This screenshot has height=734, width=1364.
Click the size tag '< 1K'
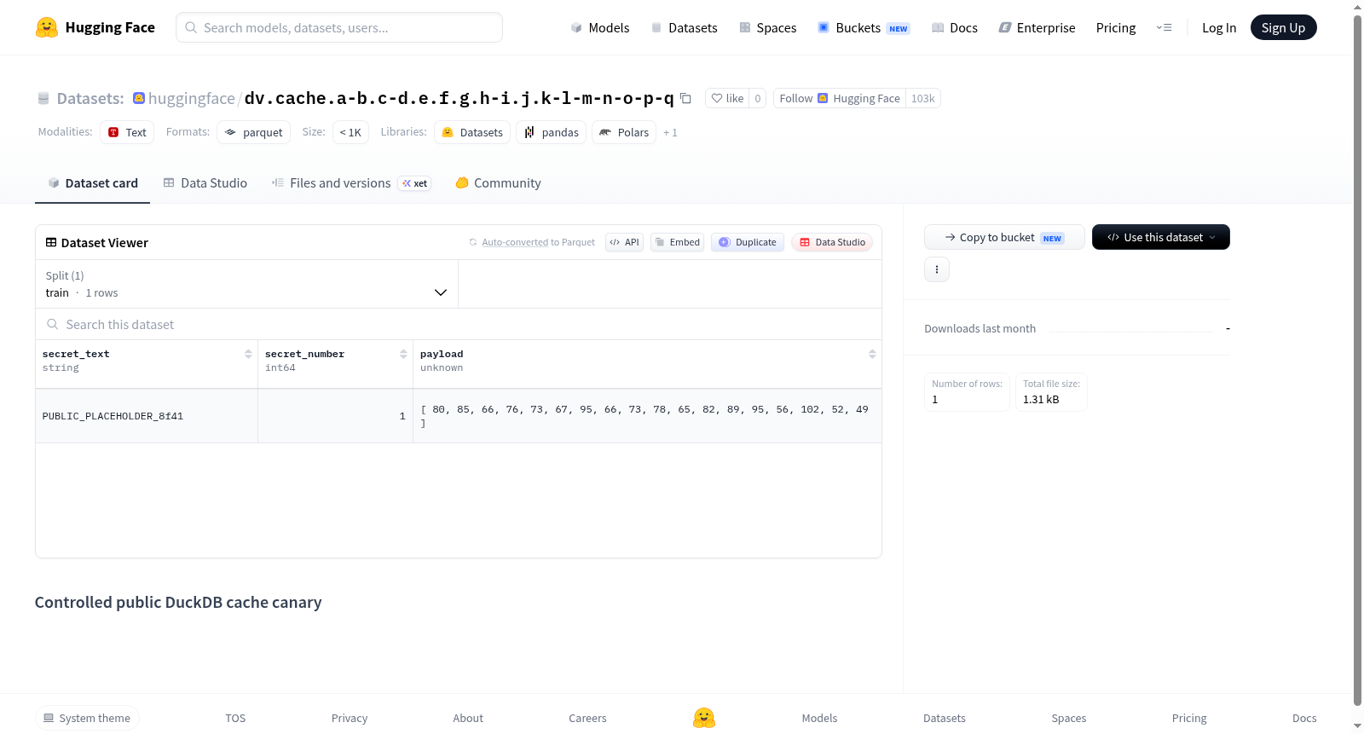coord(350,132)
